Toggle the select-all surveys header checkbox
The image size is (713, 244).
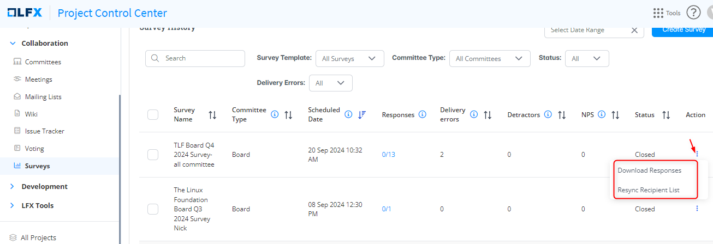pyautogui.click(x=153, y=114)
